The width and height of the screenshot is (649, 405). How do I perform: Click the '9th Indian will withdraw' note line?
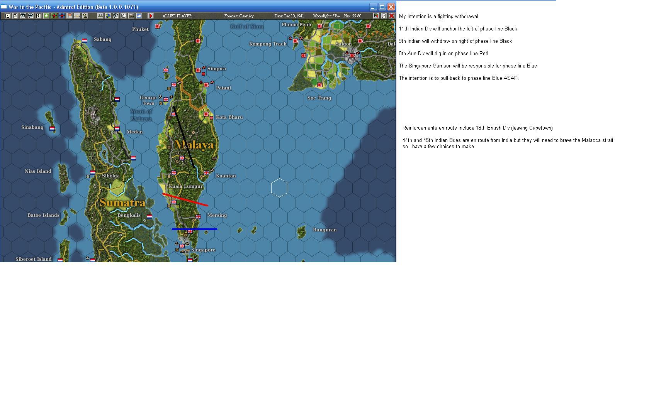point(455,41)
